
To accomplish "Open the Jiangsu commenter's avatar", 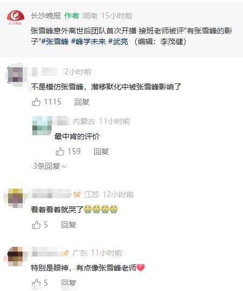I will tap(16, 198).
